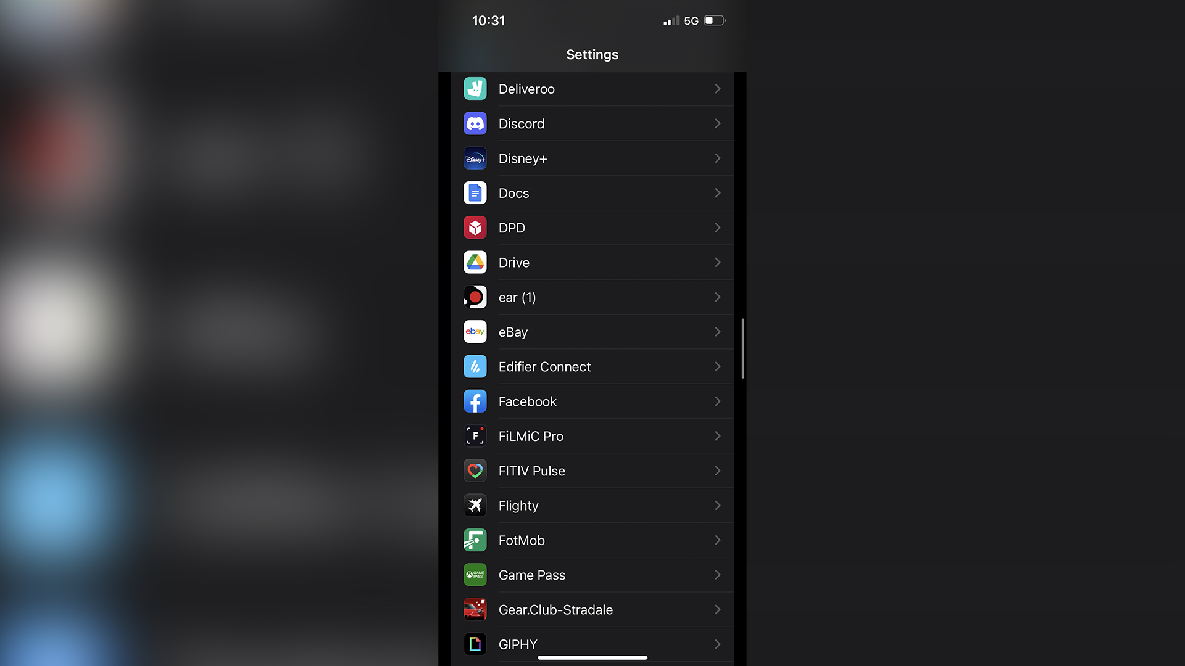Select the eBay settings row

click(592, 332)
